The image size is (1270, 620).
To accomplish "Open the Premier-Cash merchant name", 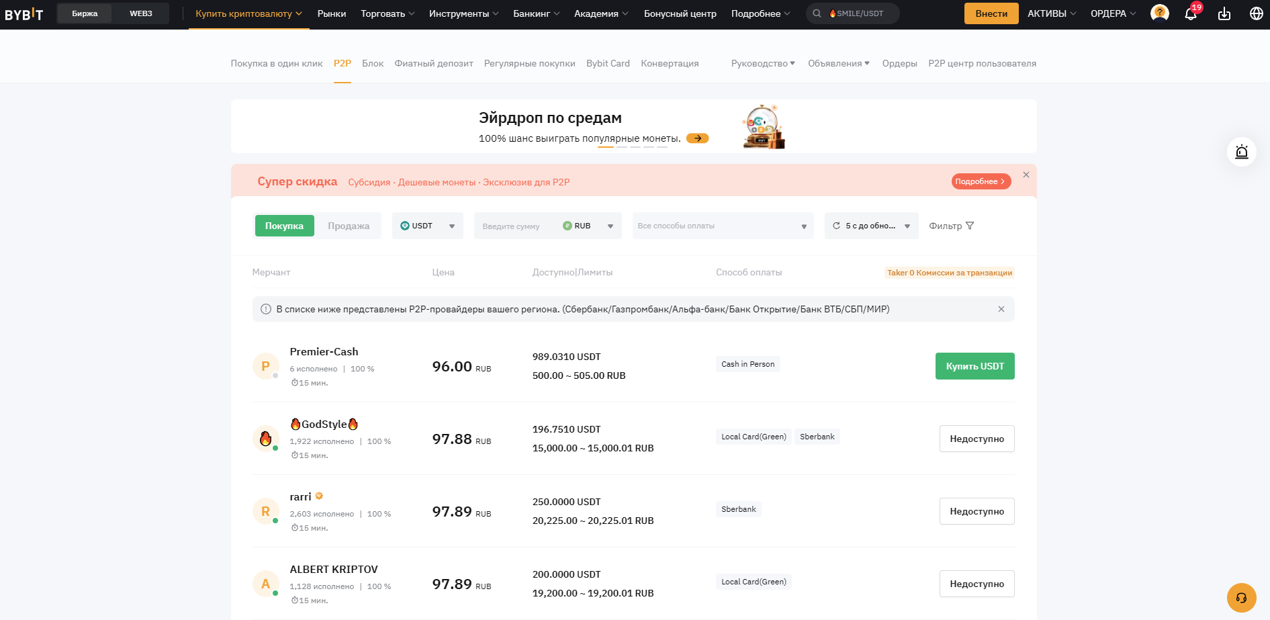I will tap(324, 351).
